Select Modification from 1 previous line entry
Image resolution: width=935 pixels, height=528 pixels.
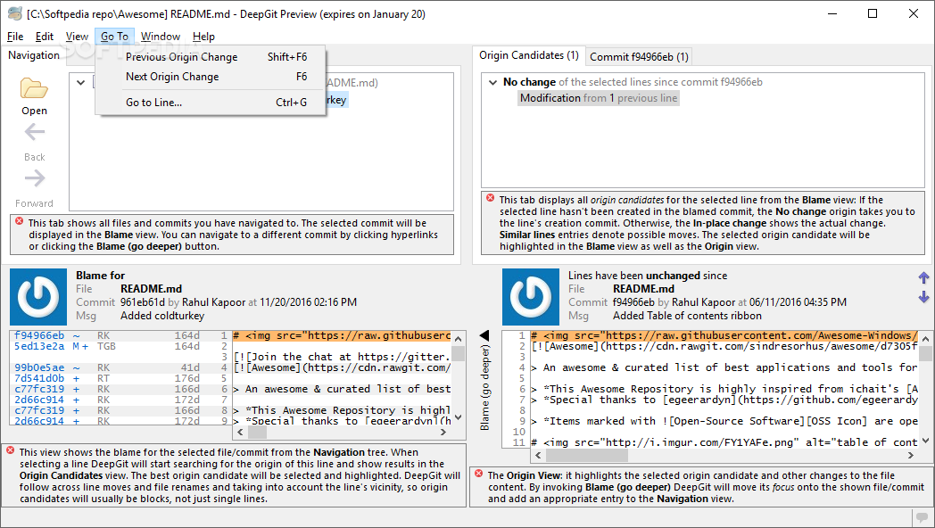coord(598,98)
